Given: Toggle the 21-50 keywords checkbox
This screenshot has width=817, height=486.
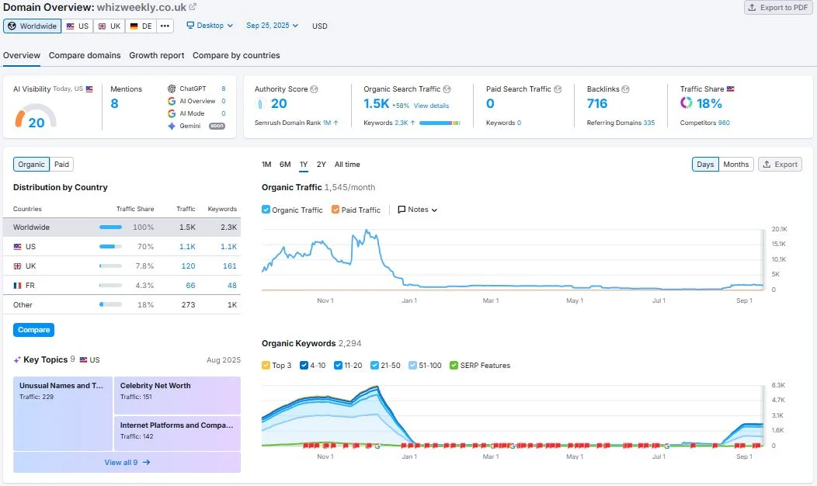Looking at the screenshot, I should (x=374, y=365).
